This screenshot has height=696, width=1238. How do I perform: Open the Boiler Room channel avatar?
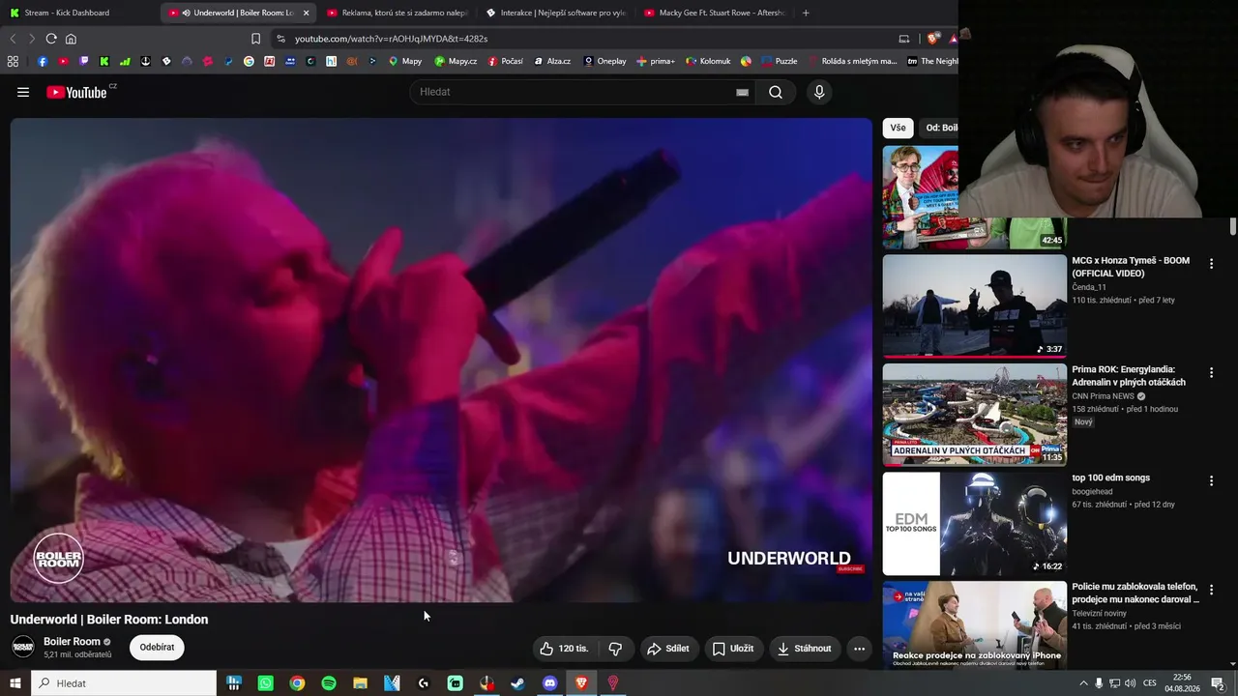pyautogui.click(x=22, y=648)
